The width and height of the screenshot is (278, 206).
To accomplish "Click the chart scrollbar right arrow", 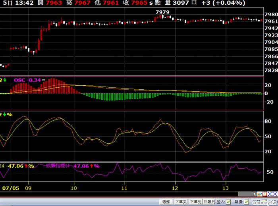I will (x=254, y=194).
